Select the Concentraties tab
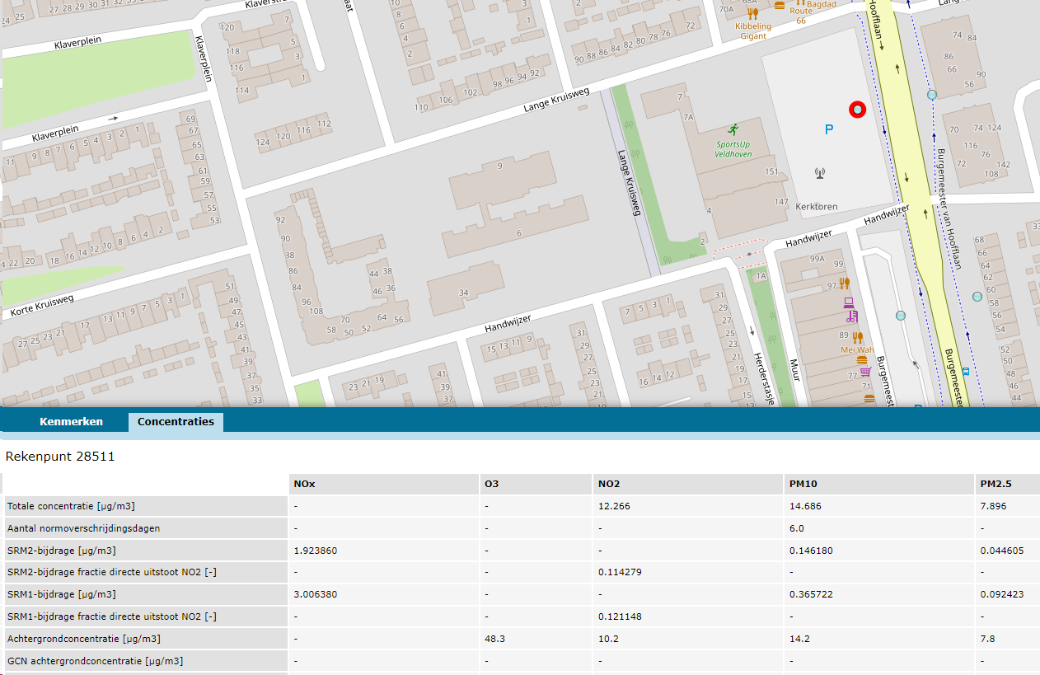 coord(176,422)
